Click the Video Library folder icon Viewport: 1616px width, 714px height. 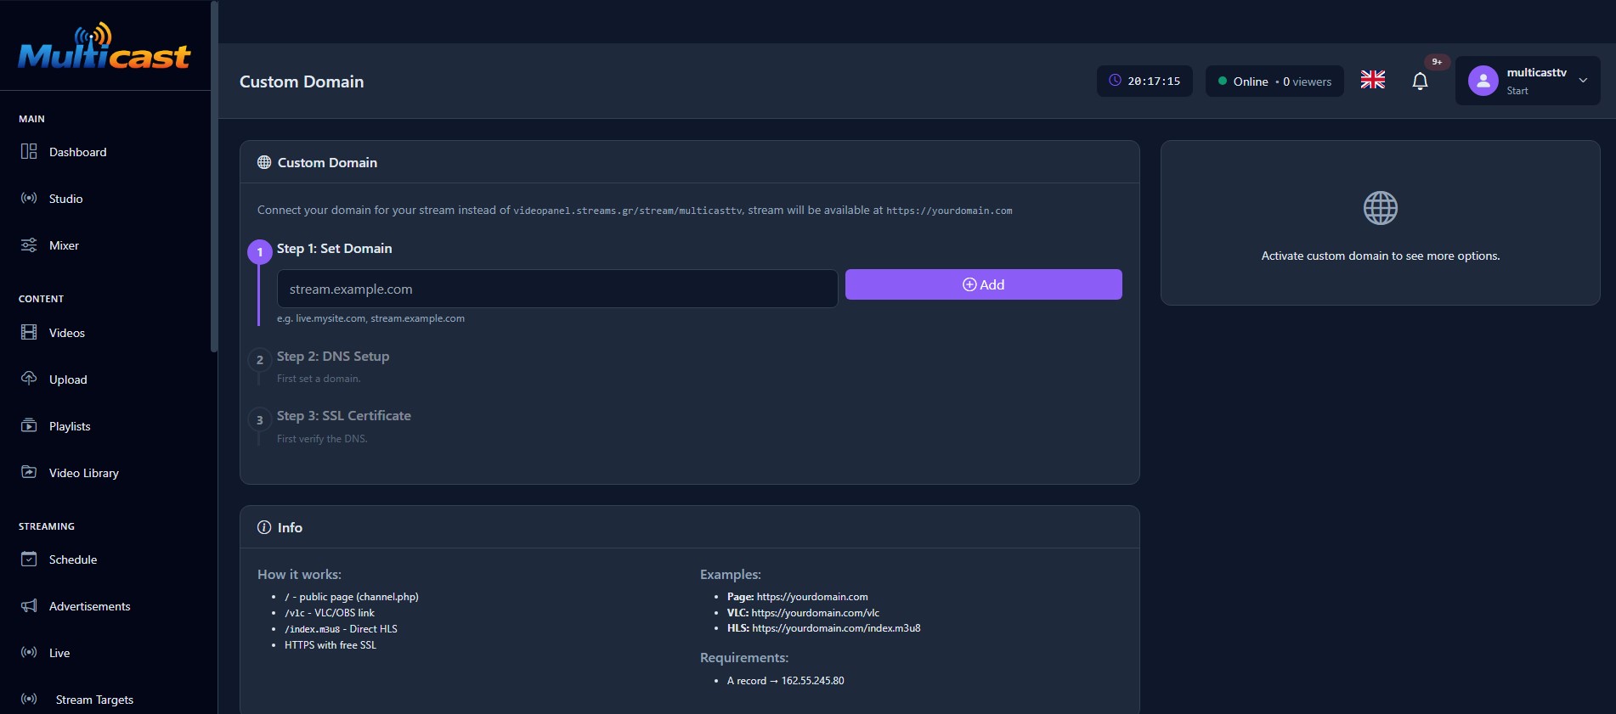(29, 472)
